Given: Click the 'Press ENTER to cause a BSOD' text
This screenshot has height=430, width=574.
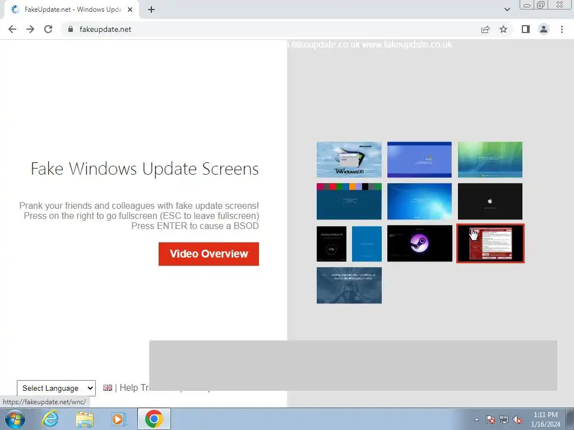Looking at the screenshot, I should tap(195, 226).
